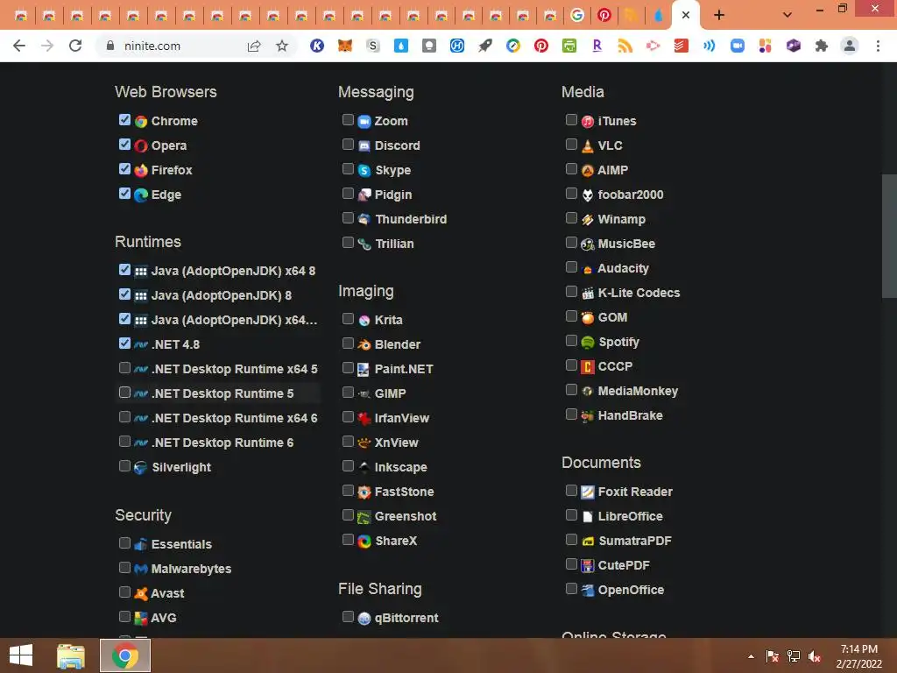
Task: Click the Zoom app icon under Messaging
Action: (364, 121)
